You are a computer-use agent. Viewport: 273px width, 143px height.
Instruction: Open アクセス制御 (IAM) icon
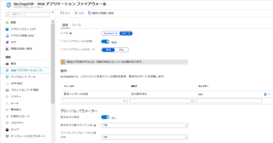click(7, 36)
